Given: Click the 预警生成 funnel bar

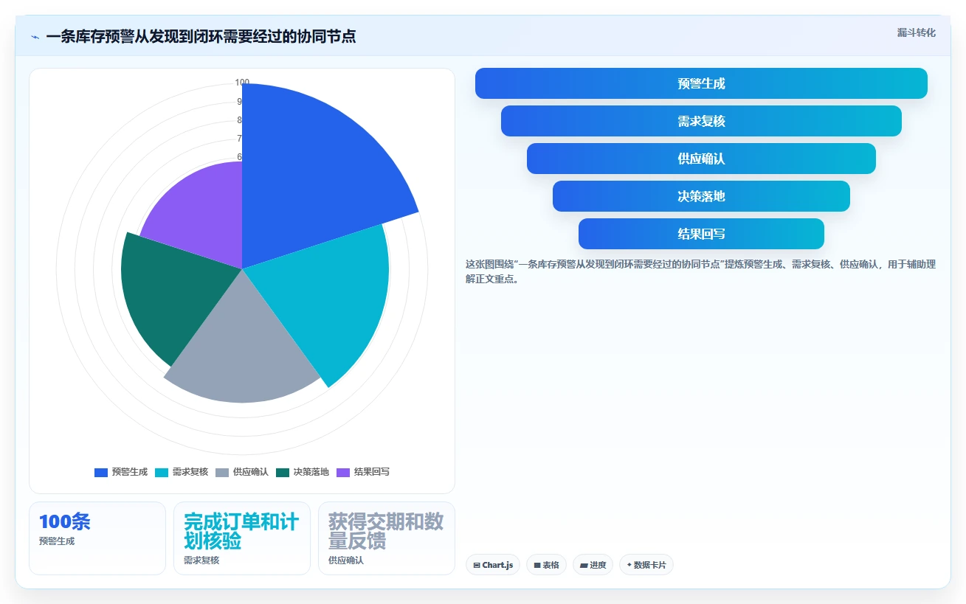Looking at the screenshot, I should point(701,83).
